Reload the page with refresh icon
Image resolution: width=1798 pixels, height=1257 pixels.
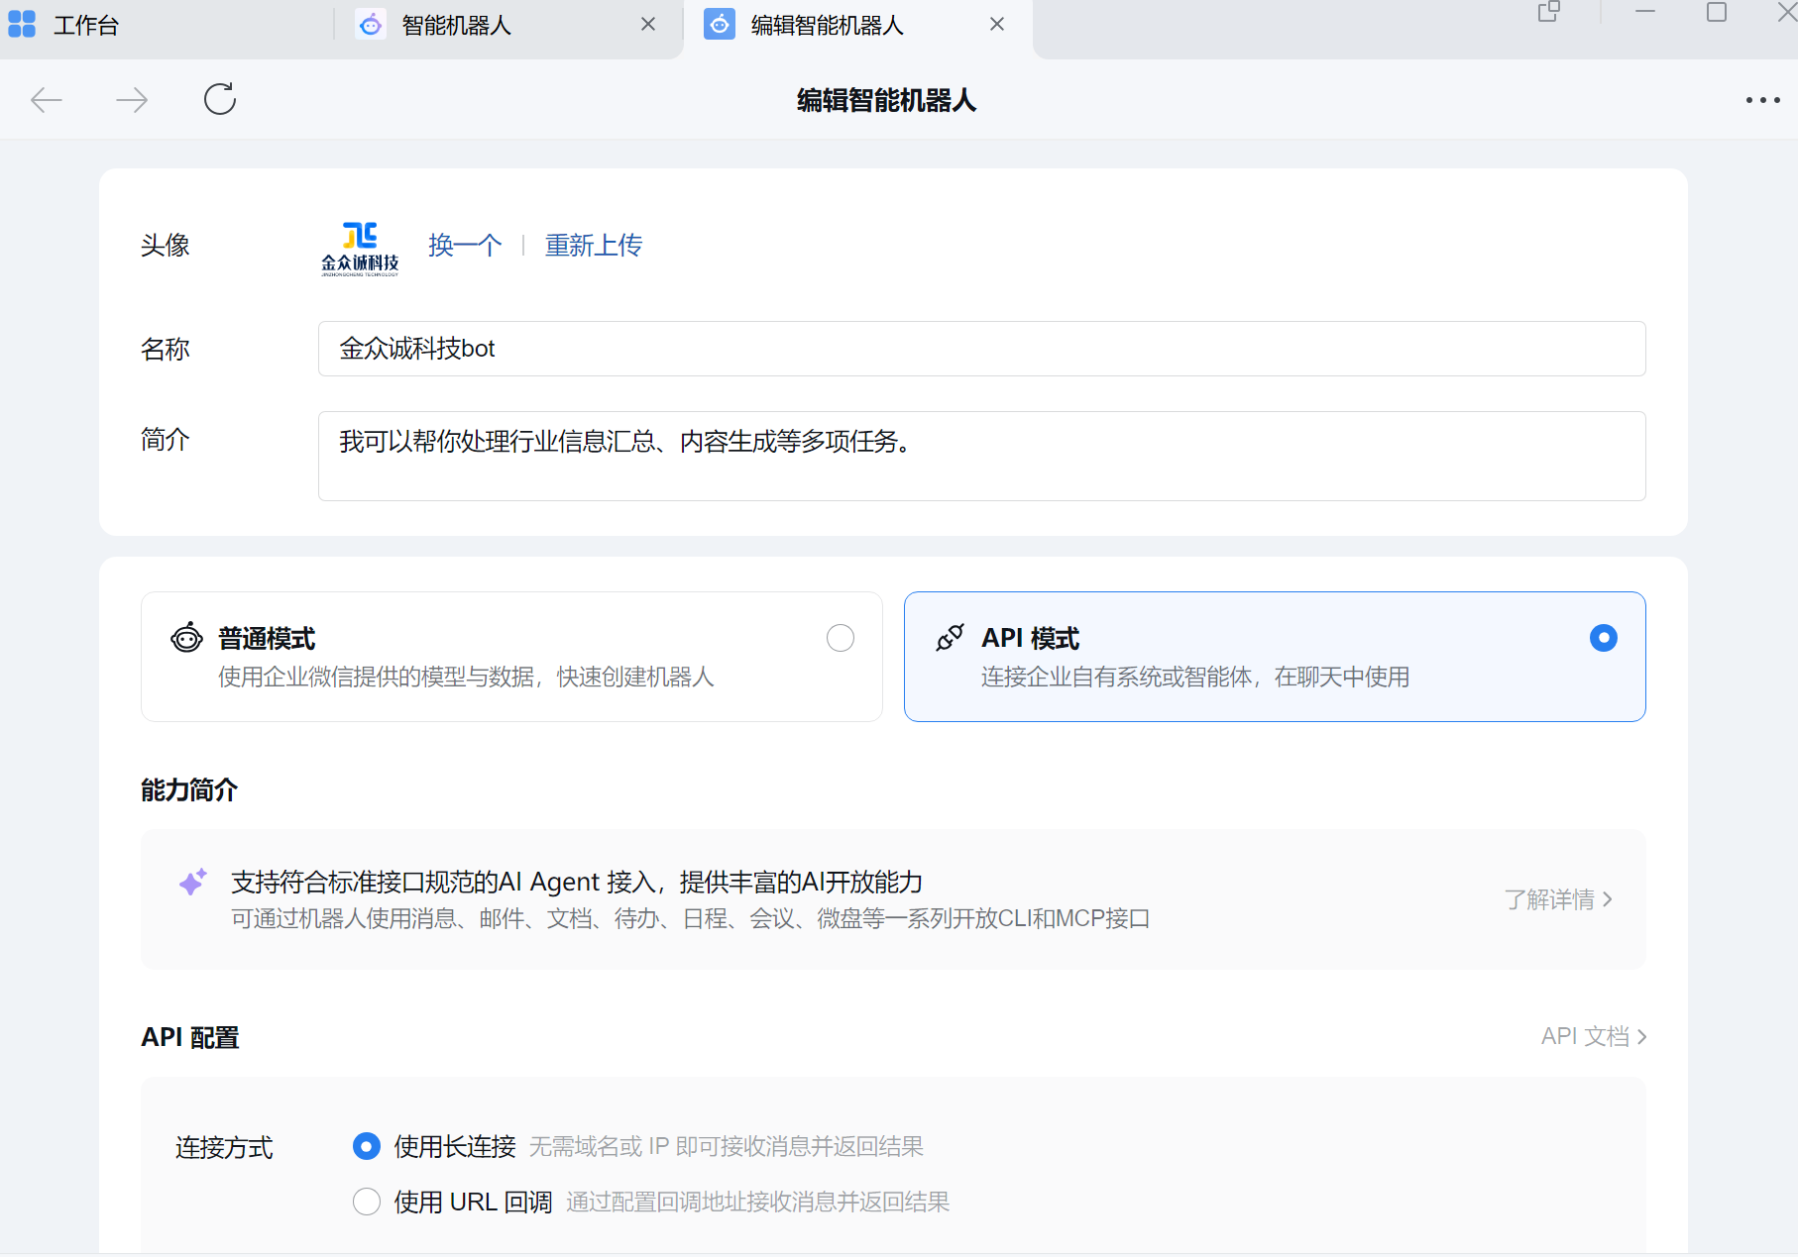[x=220, y=99]
